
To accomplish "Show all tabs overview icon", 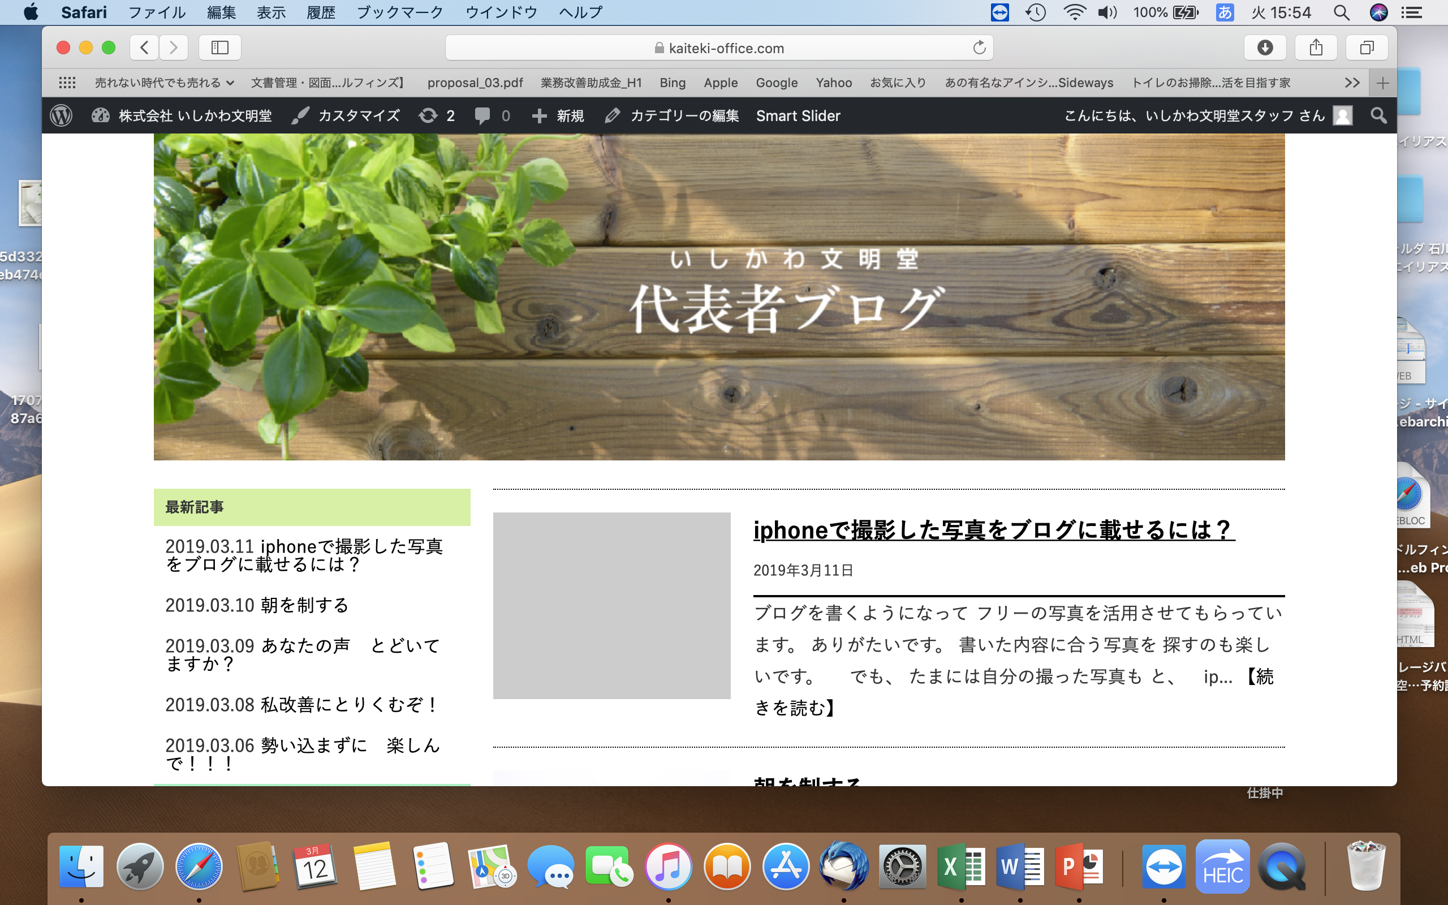I will [1367, 48].
